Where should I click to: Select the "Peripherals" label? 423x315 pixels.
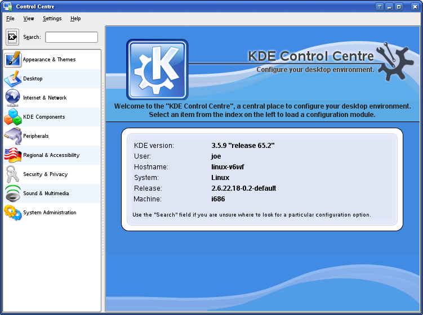tap(36, 136)
